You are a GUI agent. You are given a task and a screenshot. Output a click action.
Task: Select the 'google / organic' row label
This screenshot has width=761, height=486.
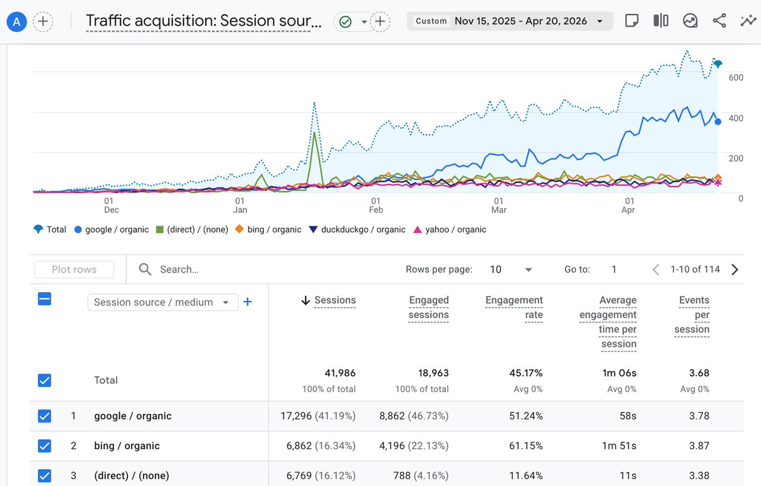coord(133,416)
